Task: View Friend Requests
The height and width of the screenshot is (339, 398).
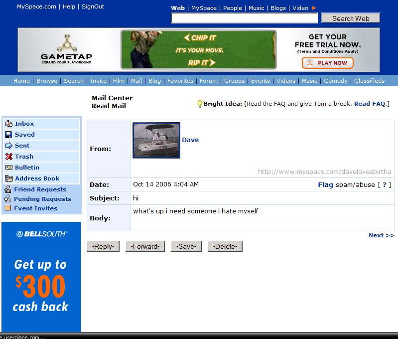Action: point(40,189)
